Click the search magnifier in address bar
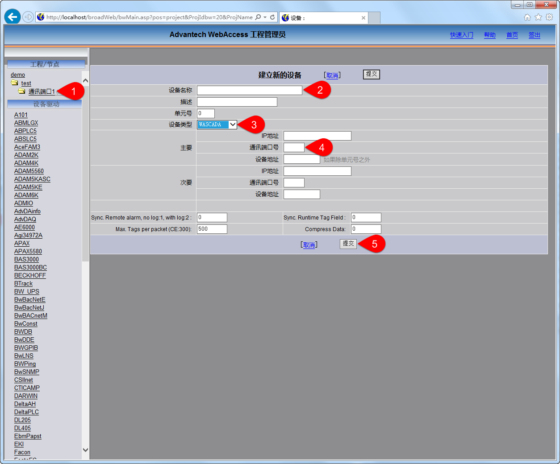Viewport: 560px width, 464px height. tap(258, 17)
